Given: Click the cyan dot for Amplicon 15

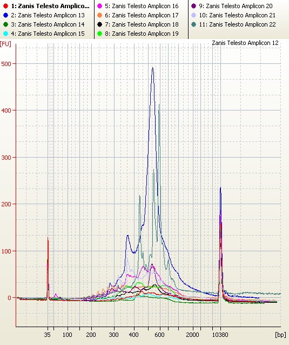Looking at the screenshot, I should coord(6,34).
